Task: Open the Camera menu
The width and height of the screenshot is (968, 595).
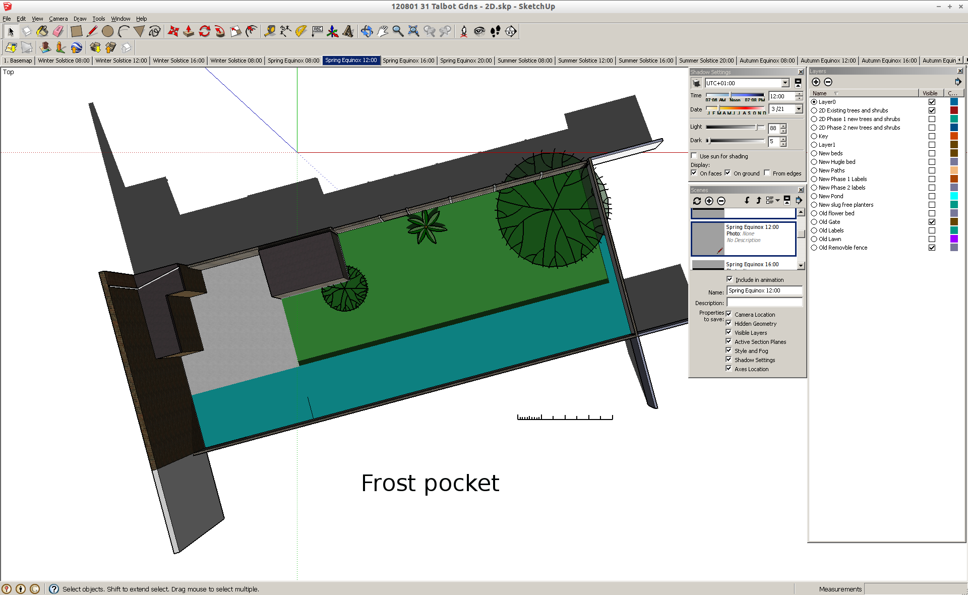Action: click(x=58, y=19)
